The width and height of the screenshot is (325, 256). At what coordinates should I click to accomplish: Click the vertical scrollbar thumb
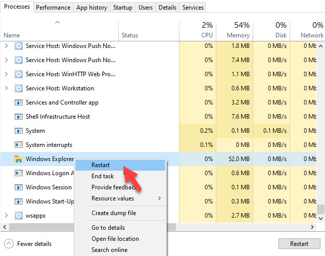[320, 209]
